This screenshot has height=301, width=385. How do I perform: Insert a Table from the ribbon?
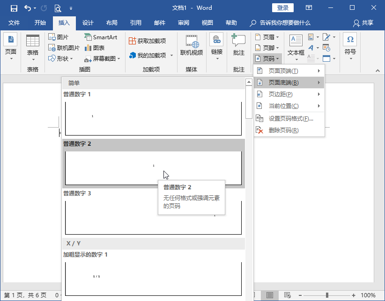33,48
